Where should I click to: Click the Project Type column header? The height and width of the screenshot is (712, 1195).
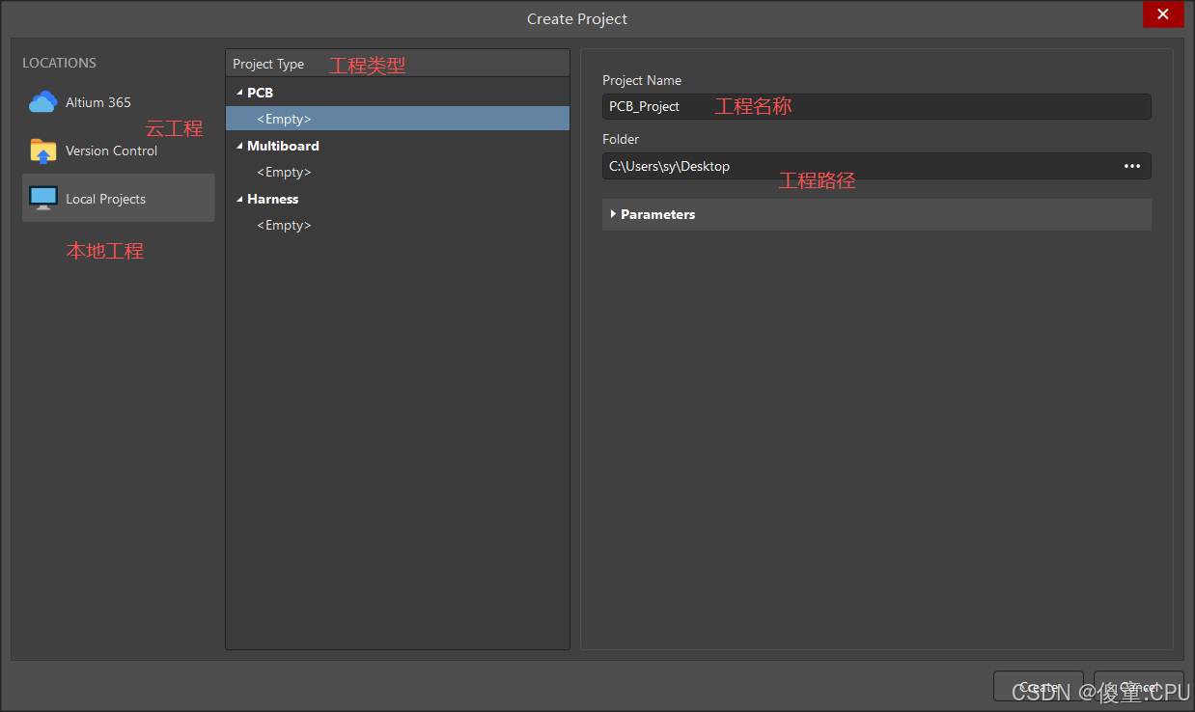[x=398, y=64]
